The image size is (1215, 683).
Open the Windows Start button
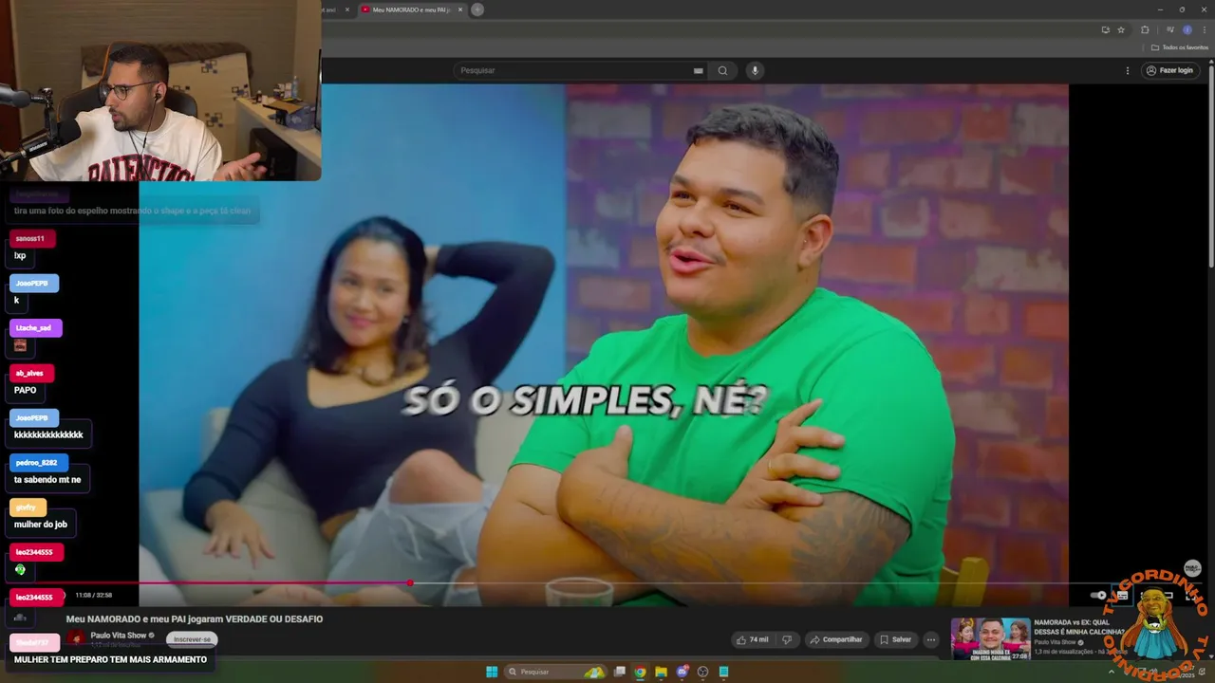coord(492,672)
